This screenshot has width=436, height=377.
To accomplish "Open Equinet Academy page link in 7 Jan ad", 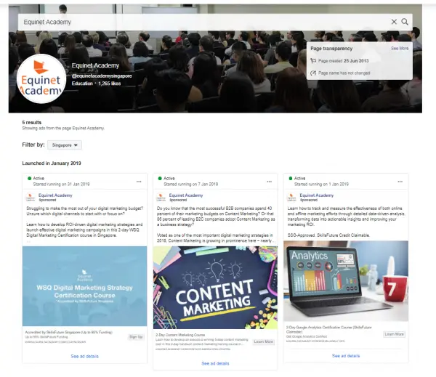I will coord(186,195).
